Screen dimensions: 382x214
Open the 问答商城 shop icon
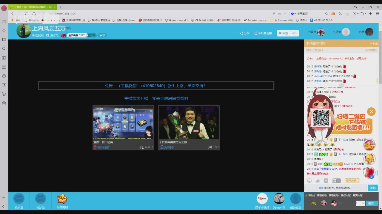pos(62,199)
